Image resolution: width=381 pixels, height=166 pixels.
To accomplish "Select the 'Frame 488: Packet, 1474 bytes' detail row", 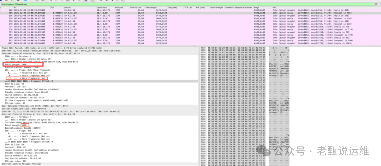I will pos(98,48).
